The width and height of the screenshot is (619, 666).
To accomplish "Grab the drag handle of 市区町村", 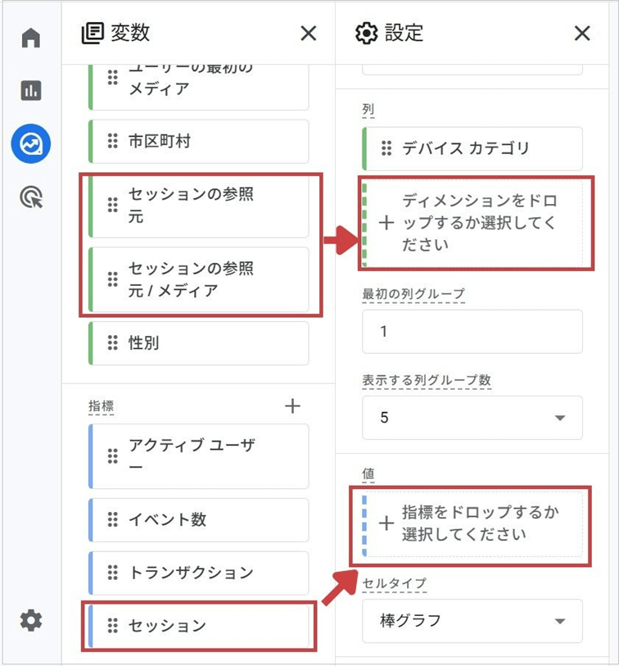I will (112, 141).
